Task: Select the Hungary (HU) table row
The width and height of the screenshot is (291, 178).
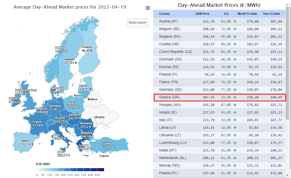Action: 219,105
